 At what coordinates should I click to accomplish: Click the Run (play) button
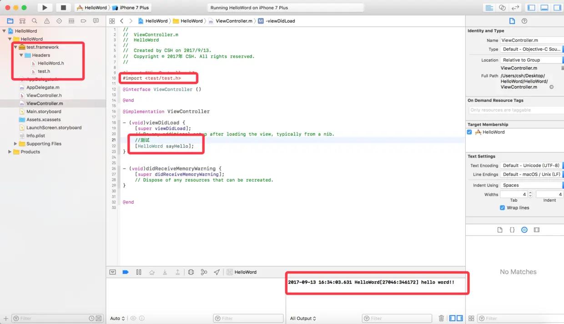(x=45, y=8)
